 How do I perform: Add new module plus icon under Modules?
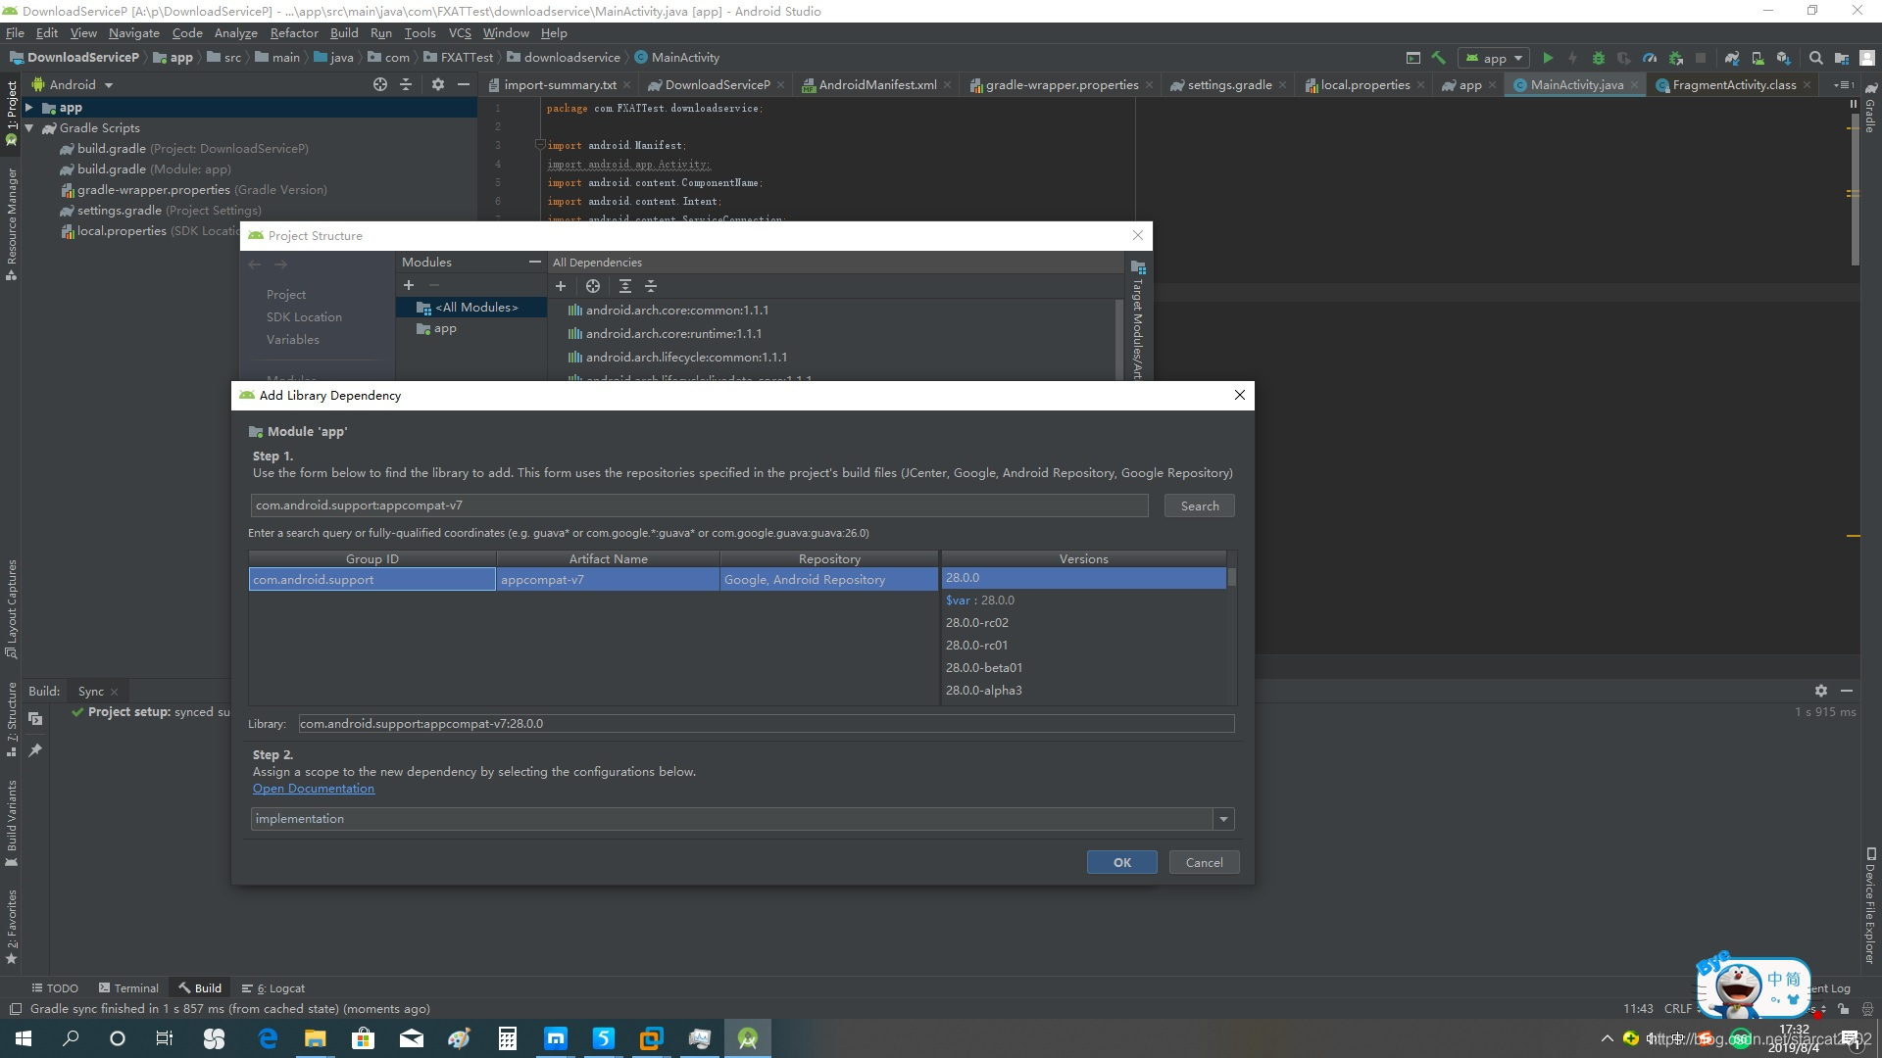[409, 285]
